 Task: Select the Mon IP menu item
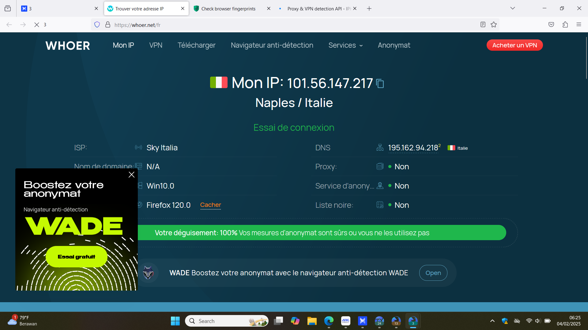[x=123, y=45]
